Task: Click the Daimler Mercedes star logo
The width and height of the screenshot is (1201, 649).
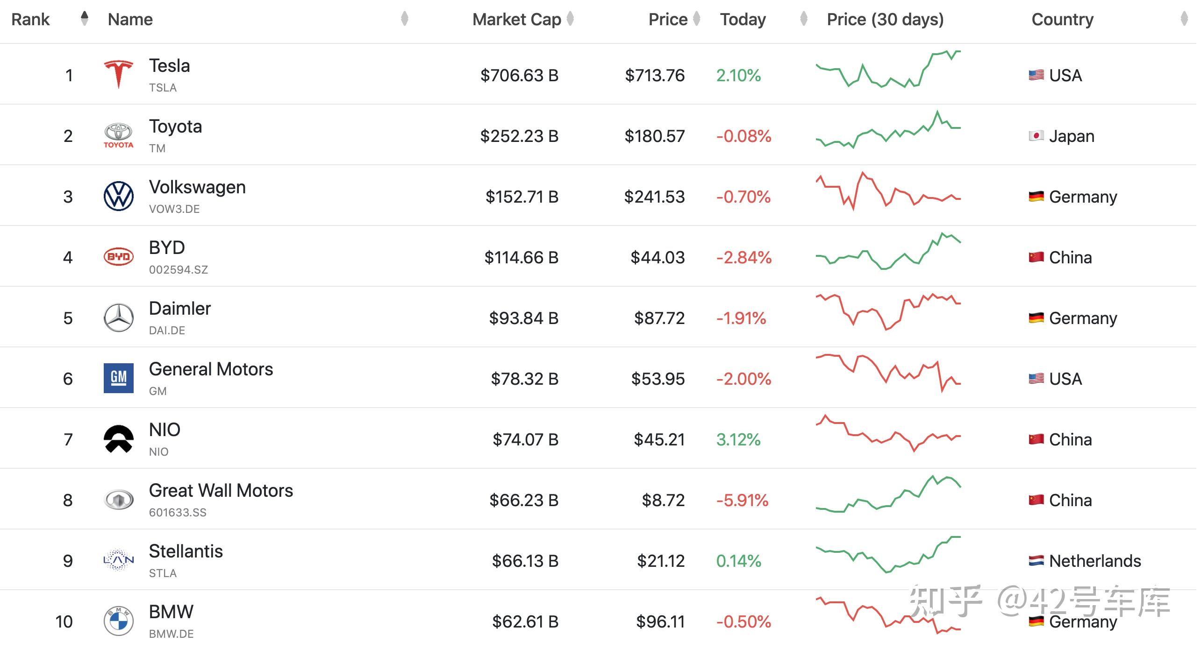Action: coord(119,317)
